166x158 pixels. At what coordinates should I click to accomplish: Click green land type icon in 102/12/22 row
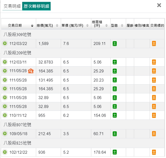point(115,152)
